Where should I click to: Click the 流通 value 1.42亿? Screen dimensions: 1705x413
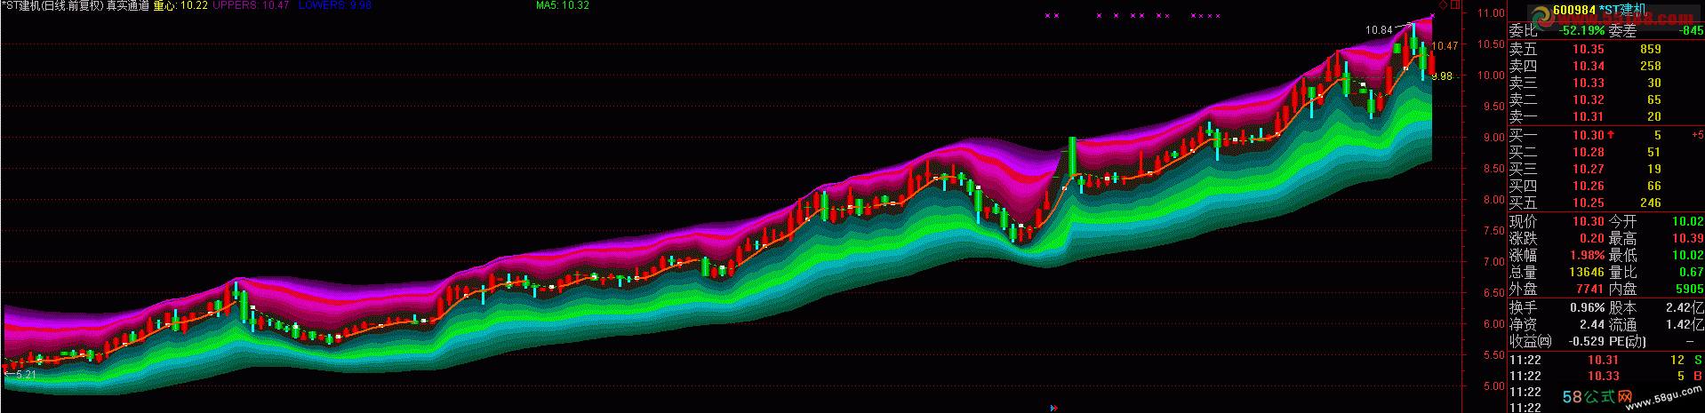[x=1685, y=324]
